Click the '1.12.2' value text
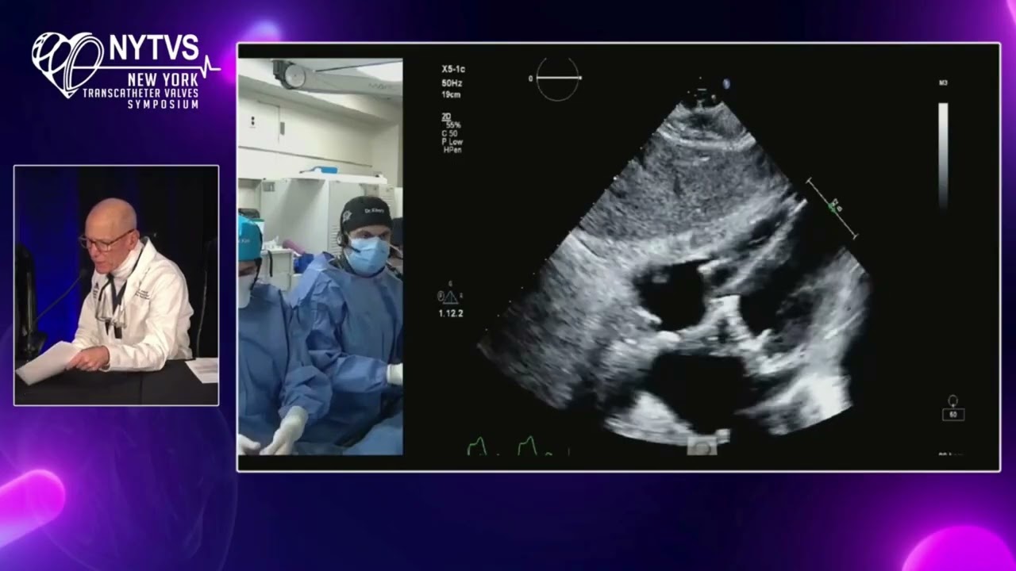This screenshot has width=1016, height=571. 450,314
